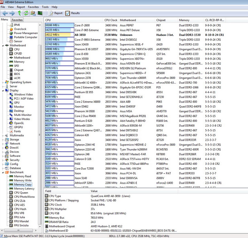Expand the Operating System tree node
Viewport: 248px width, 238px height.
(3, 83)
